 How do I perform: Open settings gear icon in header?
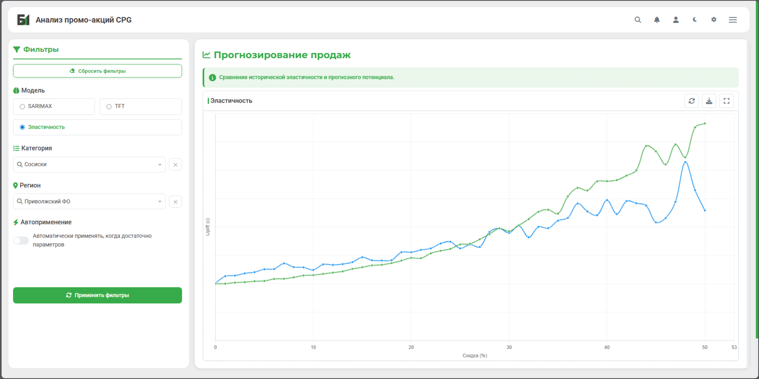point(714,20)
